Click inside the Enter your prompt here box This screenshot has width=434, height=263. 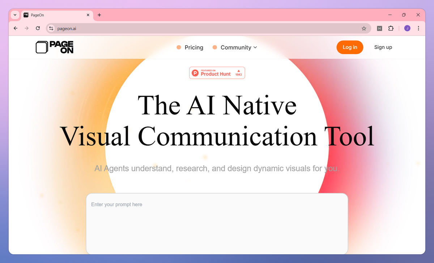(x=217, y=224)
